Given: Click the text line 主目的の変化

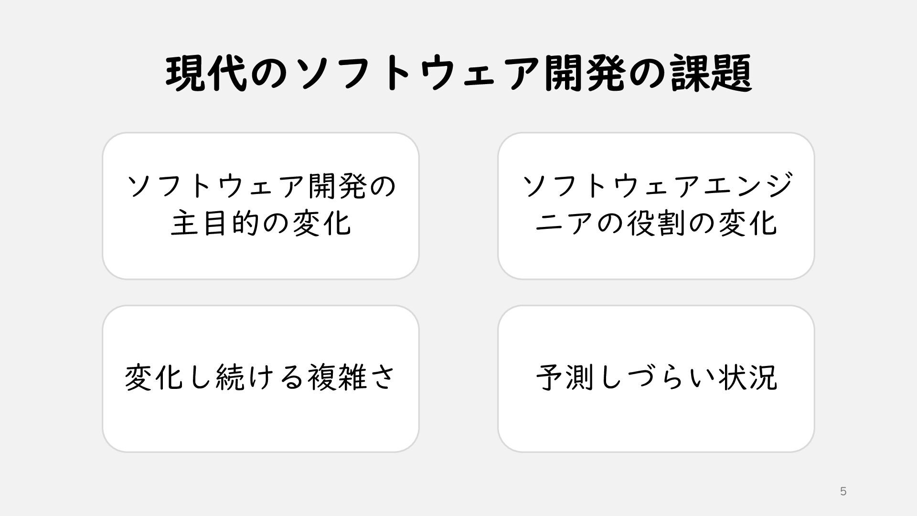Looking at the screenshot, I should click(261, 224).
